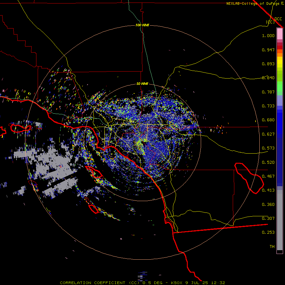Screen dimensions: 285x285
Task: Click the KSOX station ID in footer
Action: [x=176, y=283]
